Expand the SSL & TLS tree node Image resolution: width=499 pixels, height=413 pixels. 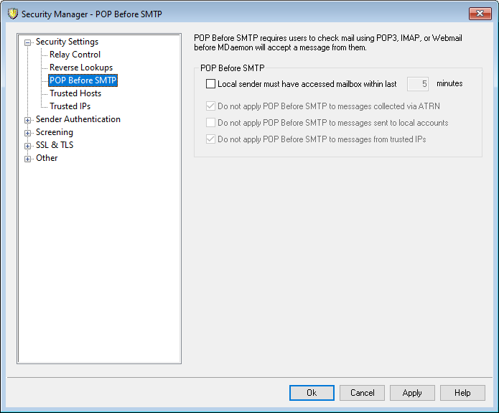tap(28, 146)
